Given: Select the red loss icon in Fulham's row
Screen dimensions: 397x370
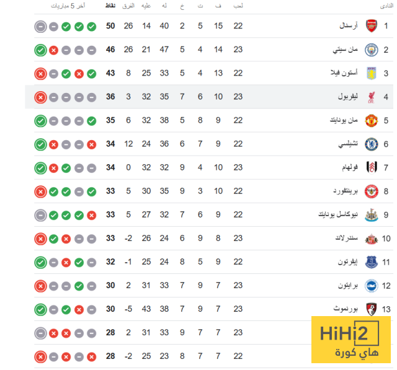Looking at the screenshot, I should click(53, 168).
